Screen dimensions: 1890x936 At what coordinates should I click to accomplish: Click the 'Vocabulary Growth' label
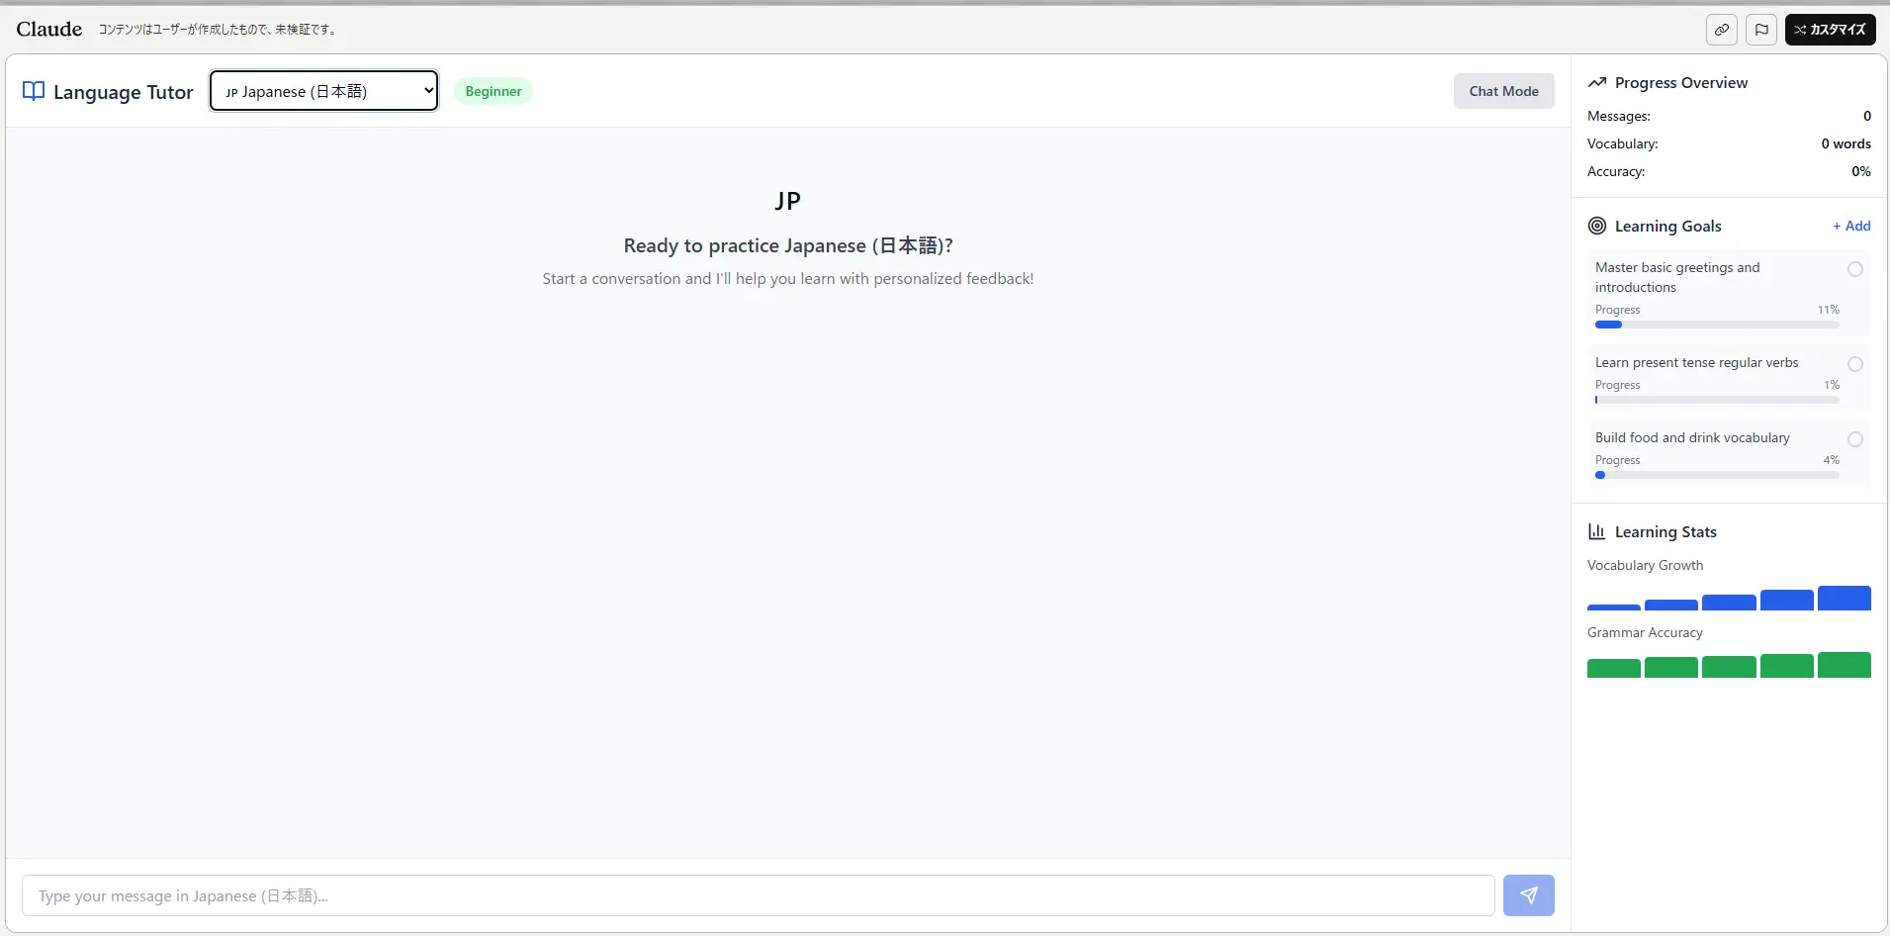tap(1645, 565)
